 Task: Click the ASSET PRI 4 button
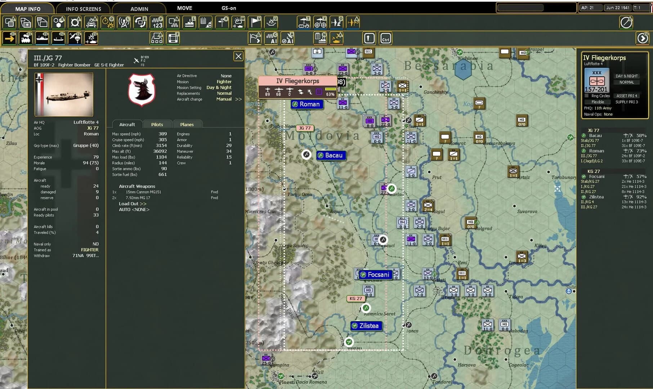627,96
